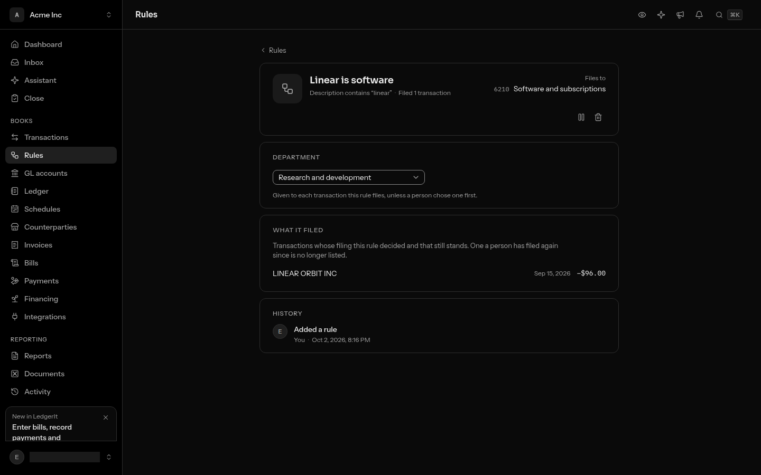Click the -$96.00 amount
This screenshot has width=761, height=475.
point(591,273)
